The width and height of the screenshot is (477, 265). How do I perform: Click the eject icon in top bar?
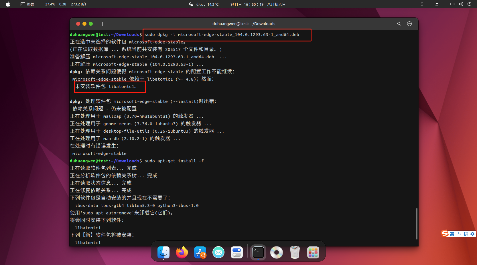tap(437, 4)
